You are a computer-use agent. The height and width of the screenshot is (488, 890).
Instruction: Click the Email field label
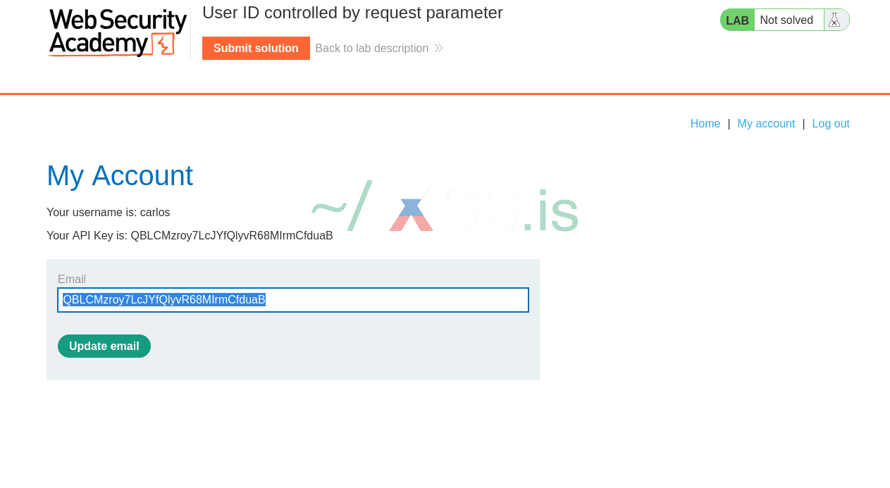(x=72, y=279)
